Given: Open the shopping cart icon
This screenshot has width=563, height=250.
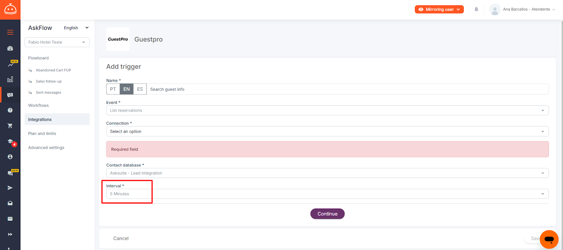Looking at the screenshot, I should 10,126.
